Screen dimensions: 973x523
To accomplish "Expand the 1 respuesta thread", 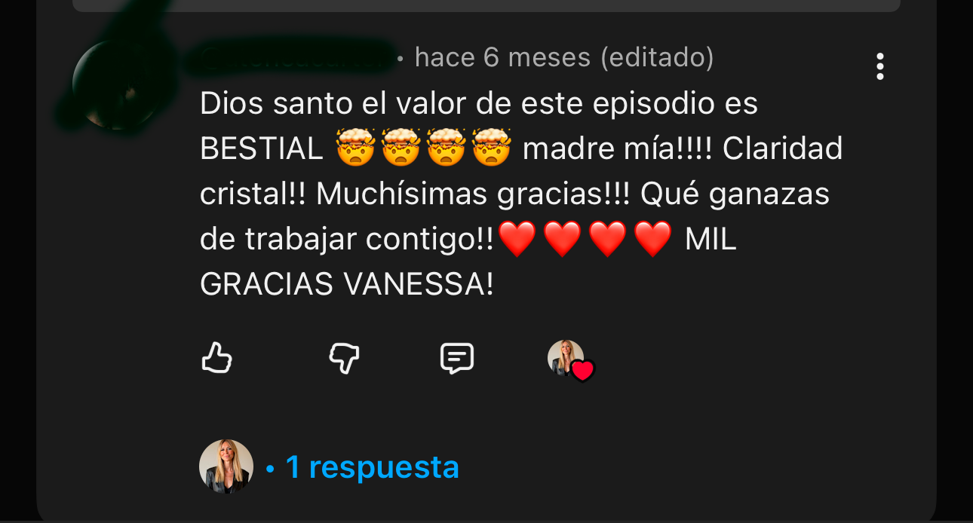I will click(x=372, y=467).
